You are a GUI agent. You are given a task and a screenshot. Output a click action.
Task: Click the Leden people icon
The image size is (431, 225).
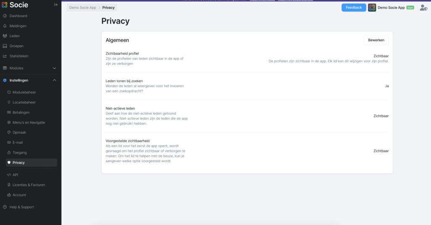(5, 36)
